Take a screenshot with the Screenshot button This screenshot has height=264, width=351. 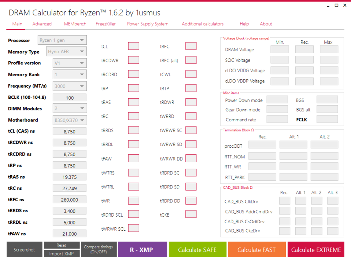click(24, 250)
